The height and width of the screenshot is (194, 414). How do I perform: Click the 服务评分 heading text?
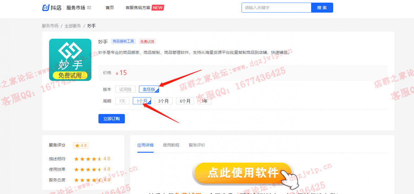tap(57, 145)
